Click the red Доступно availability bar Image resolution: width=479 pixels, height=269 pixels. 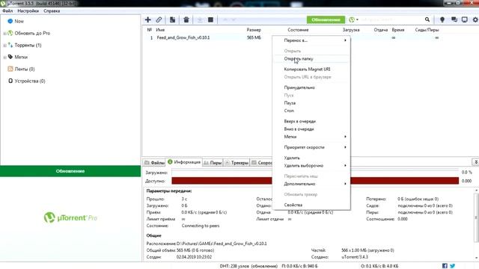(x=222, y=181)
